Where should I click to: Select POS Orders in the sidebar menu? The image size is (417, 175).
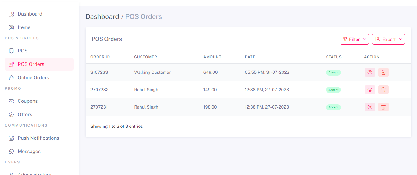[x=31, y=64]
